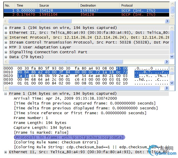Click packet list scroll down arrow
The width and height of the screenshot is (178, 158).
pos(172,16)
